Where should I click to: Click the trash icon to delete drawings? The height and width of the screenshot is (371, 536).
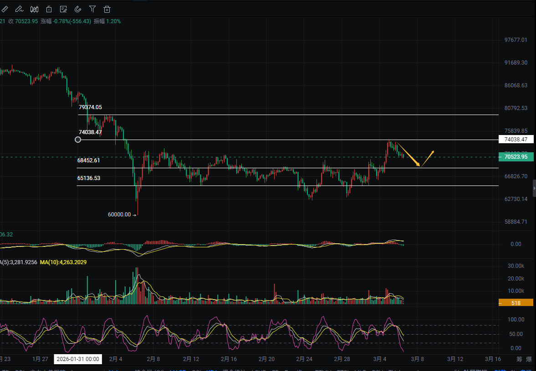click(x=107, y=9)
